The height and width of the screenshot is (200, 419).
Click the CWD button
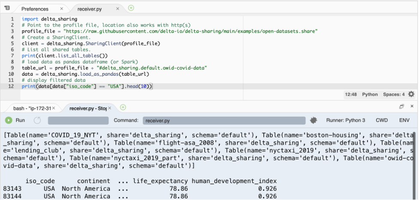pos(382,121)
